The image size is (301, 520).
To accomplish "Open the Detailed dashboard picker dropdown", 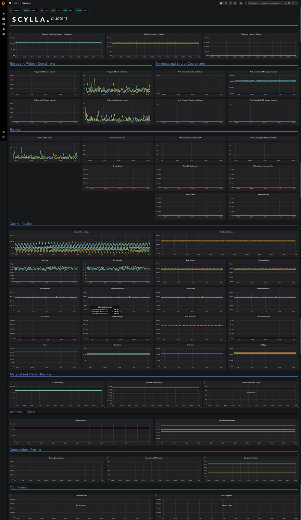I will (x=26, y=3).
